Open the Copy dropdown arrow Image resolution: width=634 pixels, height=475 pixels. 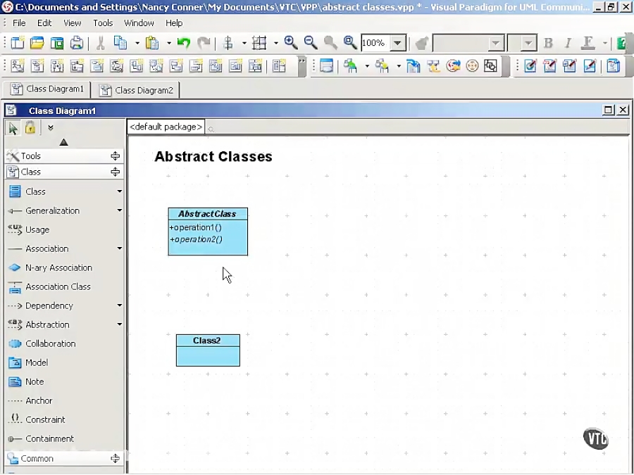coord(137,43)
